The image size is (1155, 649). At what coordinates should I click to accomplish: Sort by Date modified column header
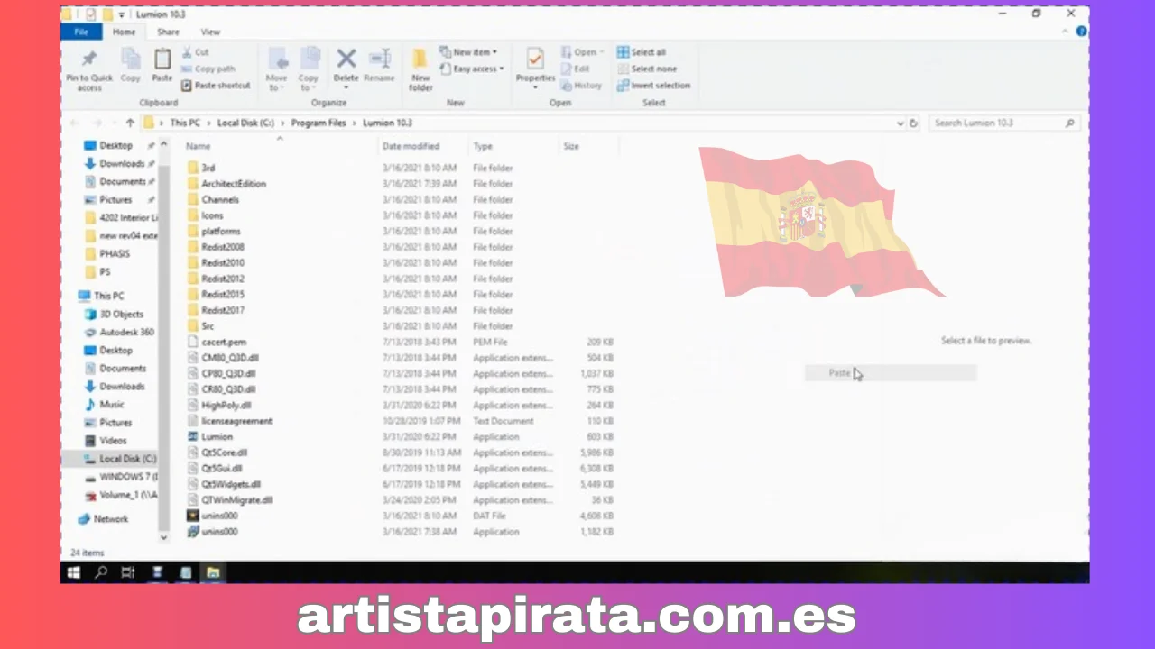pos(411,146)
